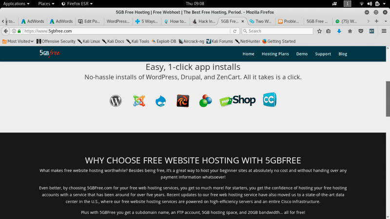This screenshot has width=390, height=219.
Task: Reload the page with the refresh icon
Action: tap(234, 31)
